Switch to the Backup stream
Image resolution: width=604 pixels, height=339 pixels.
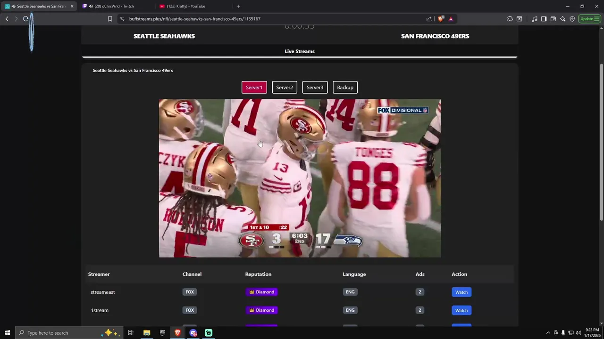click(x=345, y=87)
